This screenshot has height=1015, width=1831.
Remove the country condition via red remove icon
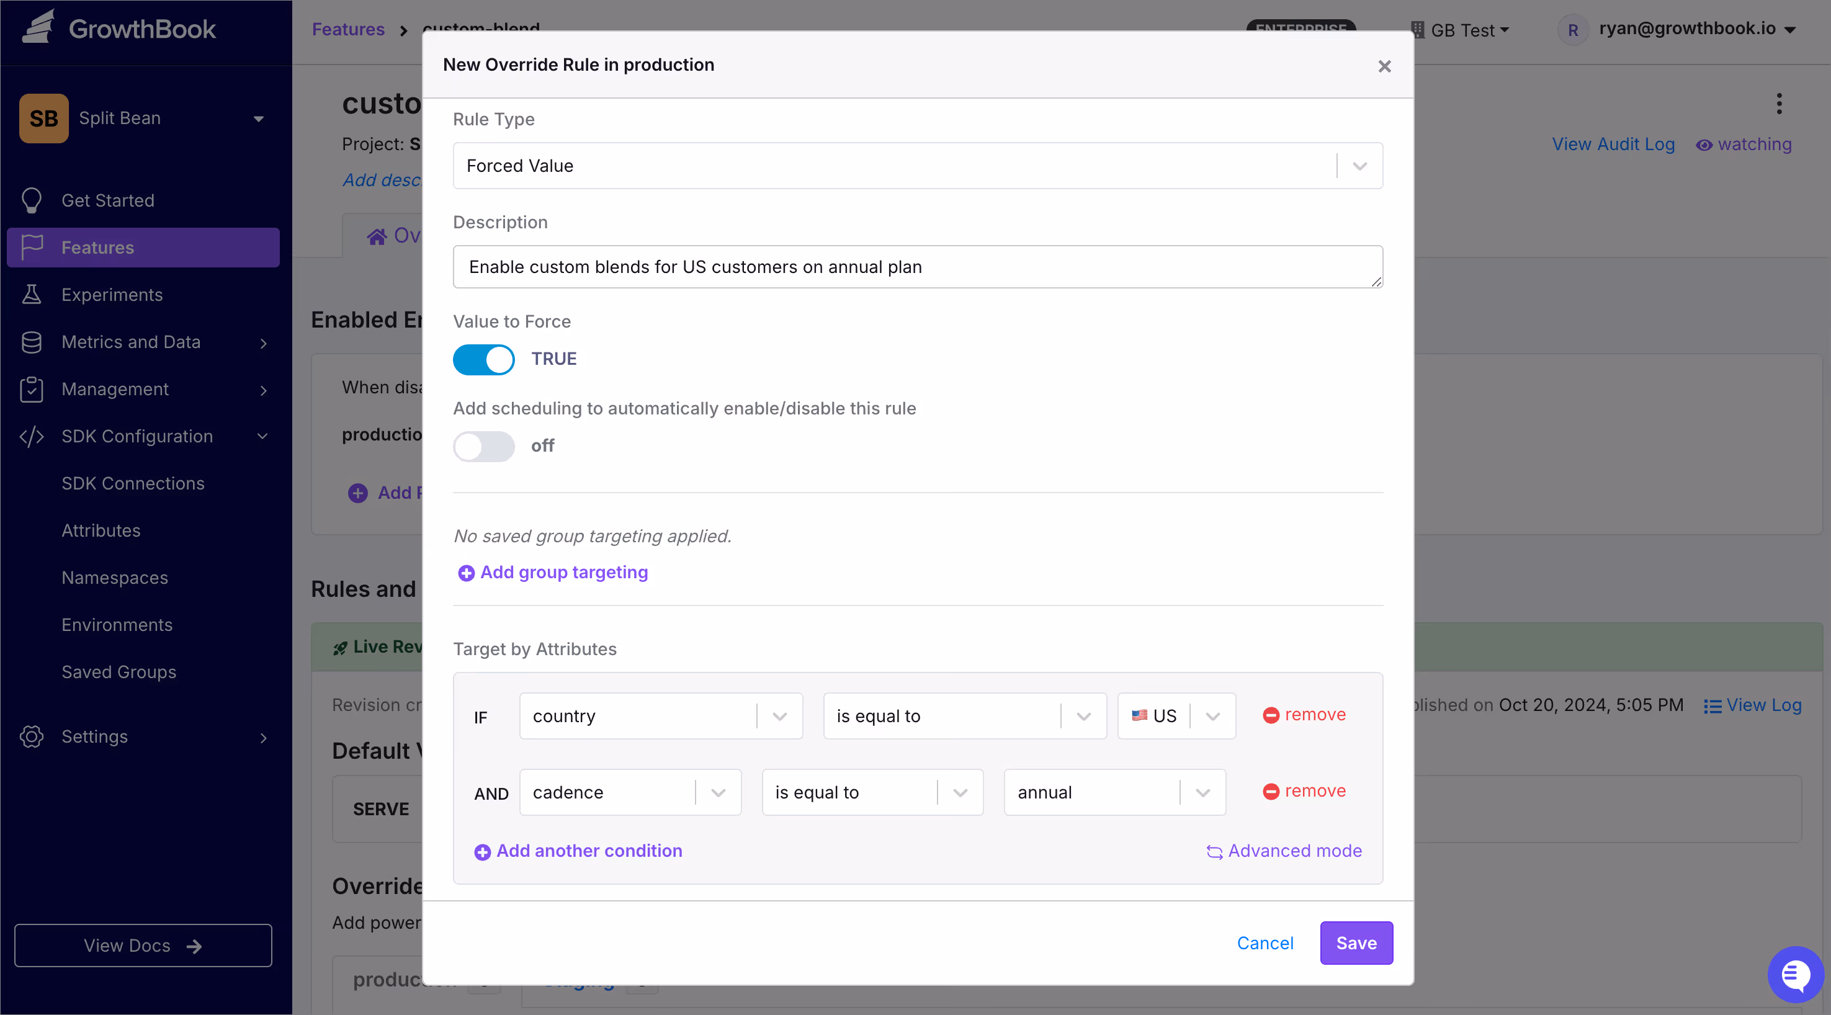pos(1271,715)
